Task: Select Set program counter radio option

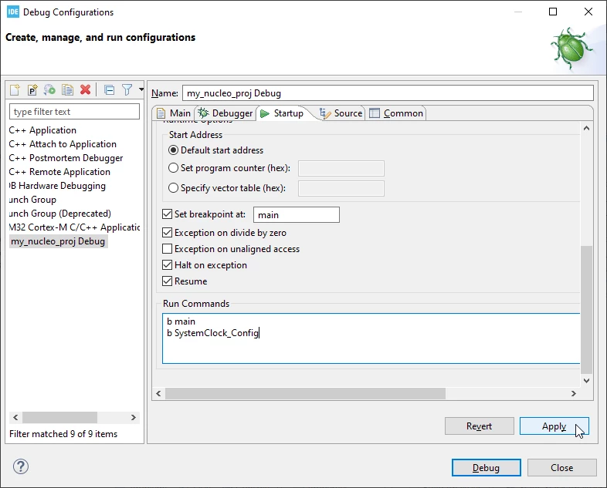Action: 174,168
